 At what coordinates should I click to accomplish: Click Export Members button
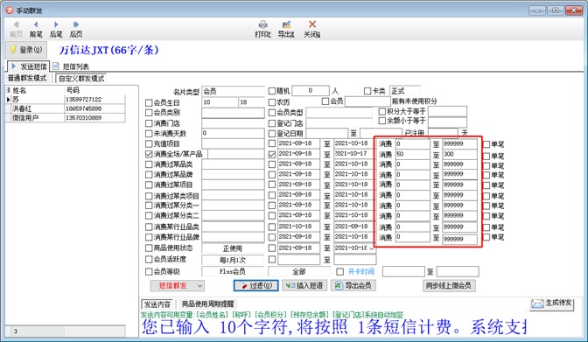353,286
